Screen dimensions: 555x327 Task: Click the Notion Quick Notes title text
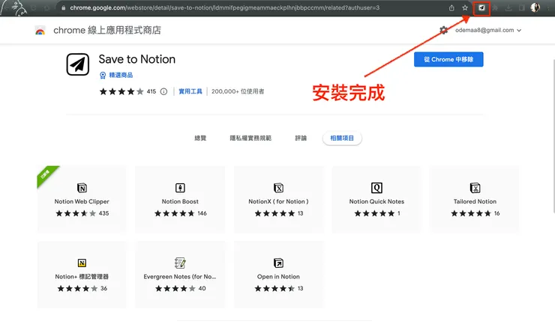coord(376,201)
